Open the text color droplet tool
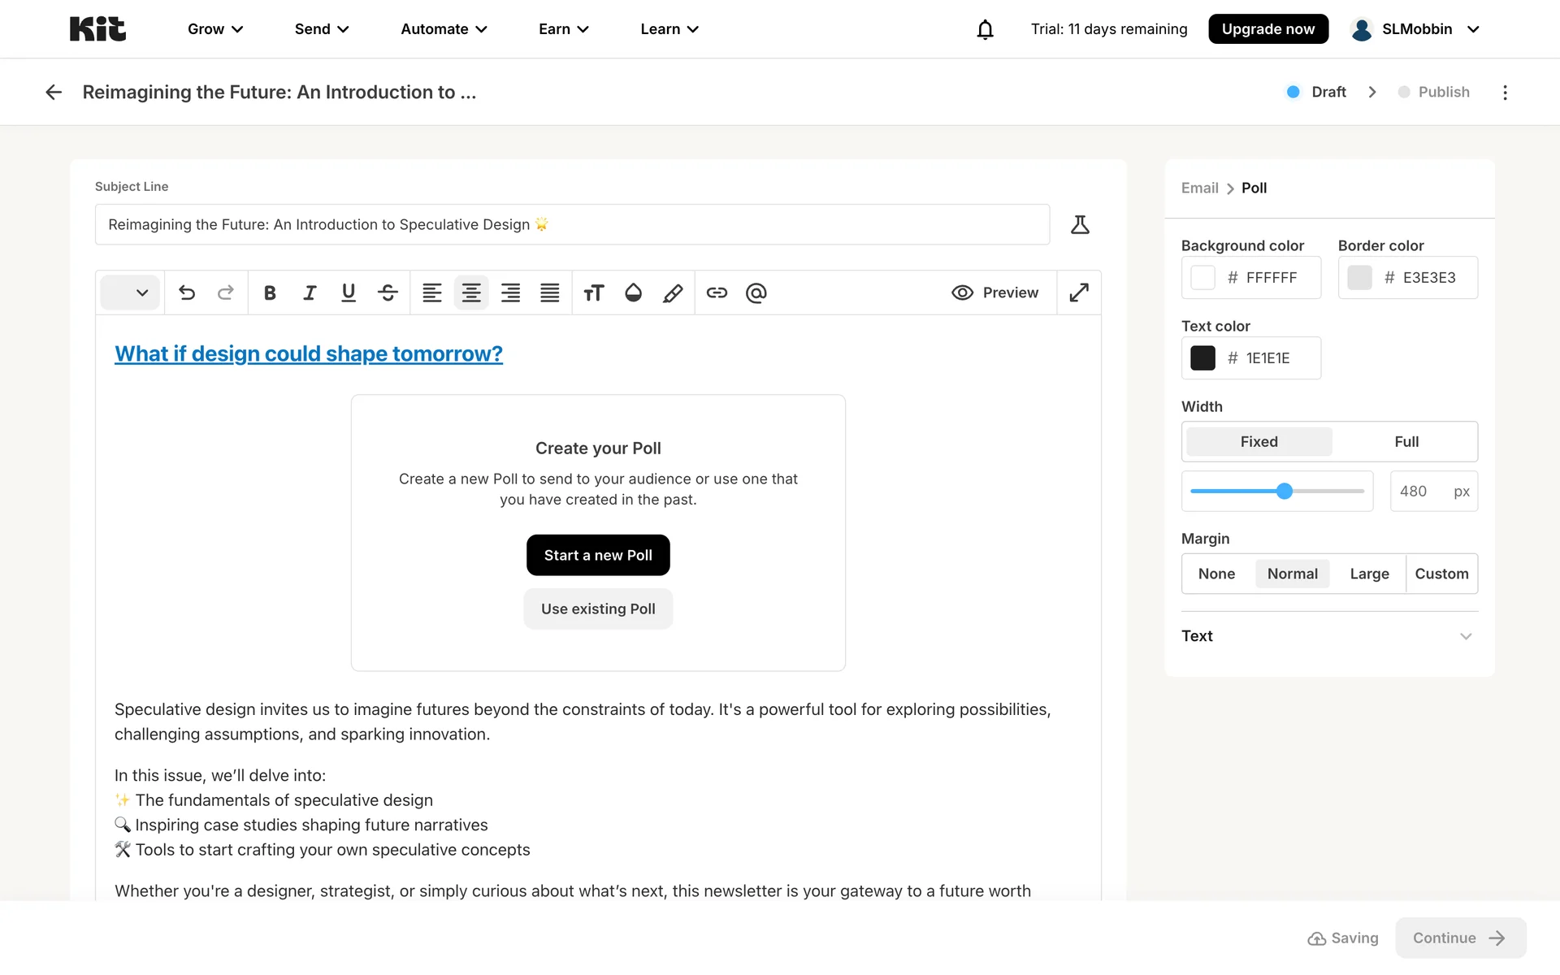This screenshot has height=975, width=1560. pos(634,292)
